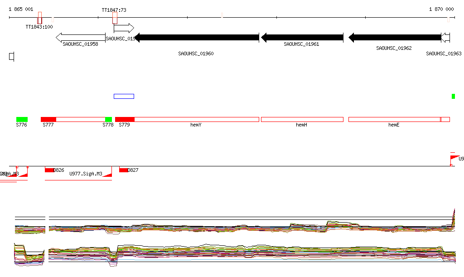This screenshot has height=277, width=464.
Task: Click the SAOUHSC_01963 gene label
Action: [x=444, y=53]
